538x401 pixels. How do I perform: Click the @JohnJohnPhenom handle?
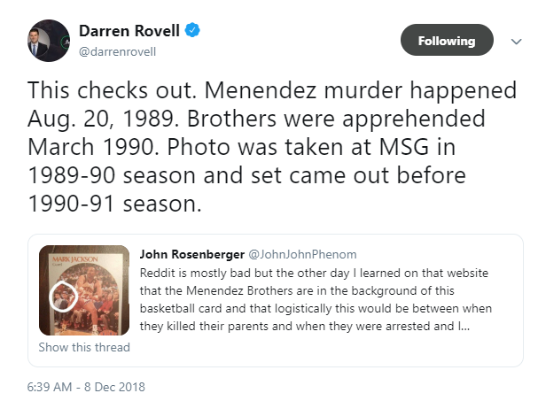tap(302, 254)
